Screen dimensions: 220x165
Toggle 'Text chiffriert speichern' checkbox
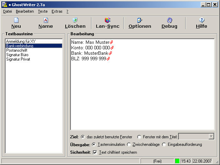tap(95, 152)
